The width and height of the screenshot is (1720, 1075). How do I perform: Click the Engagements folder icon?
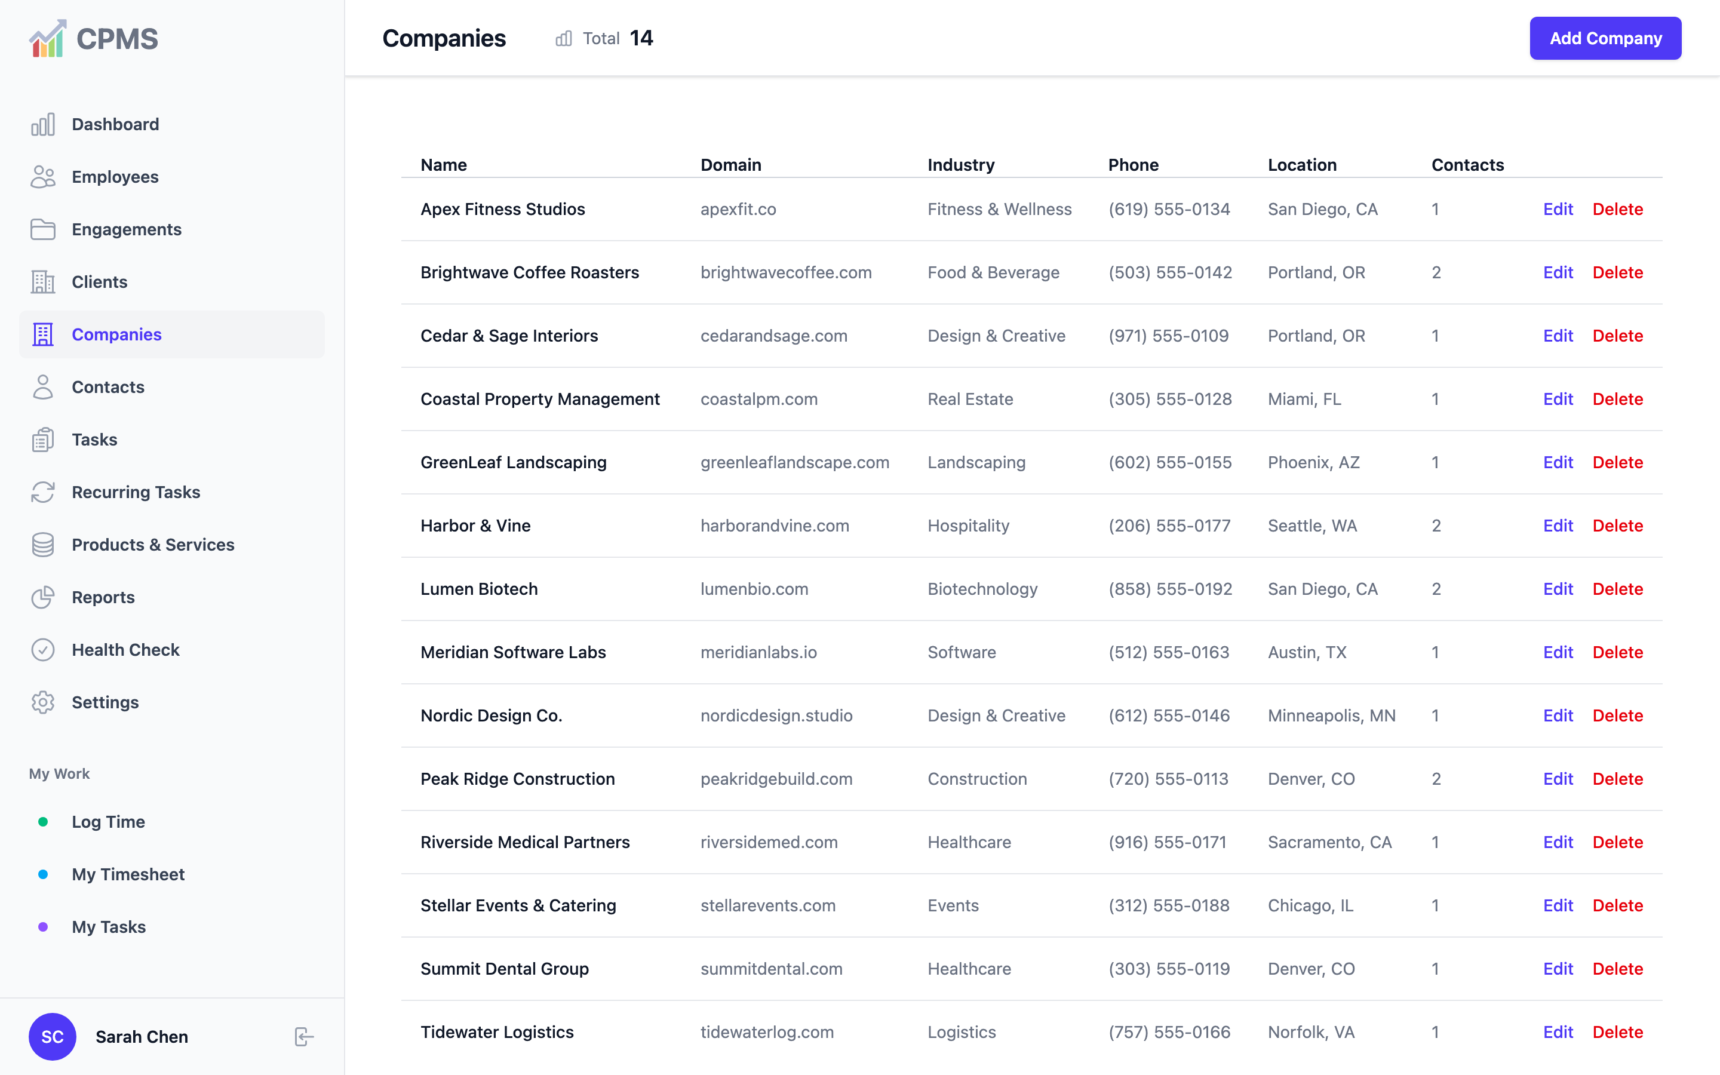(42, 230)
